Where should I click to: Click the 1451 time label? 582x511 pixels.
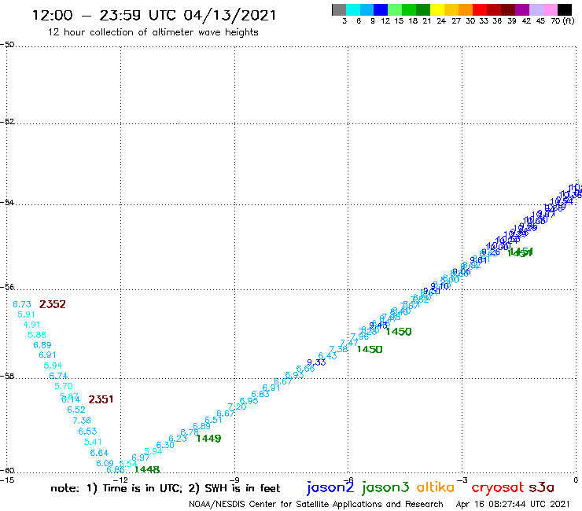coord(520,252)
